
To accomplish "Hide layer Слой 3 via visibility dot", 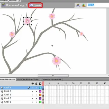I will [x=33, y=95].
